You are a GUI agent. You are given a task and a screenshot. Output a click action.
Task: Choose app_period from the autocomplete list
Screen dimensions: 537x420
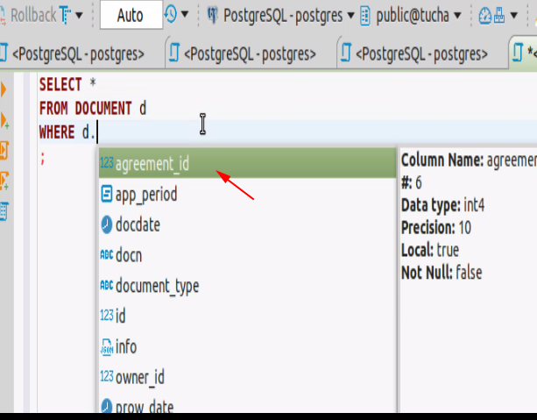[247, 194]
